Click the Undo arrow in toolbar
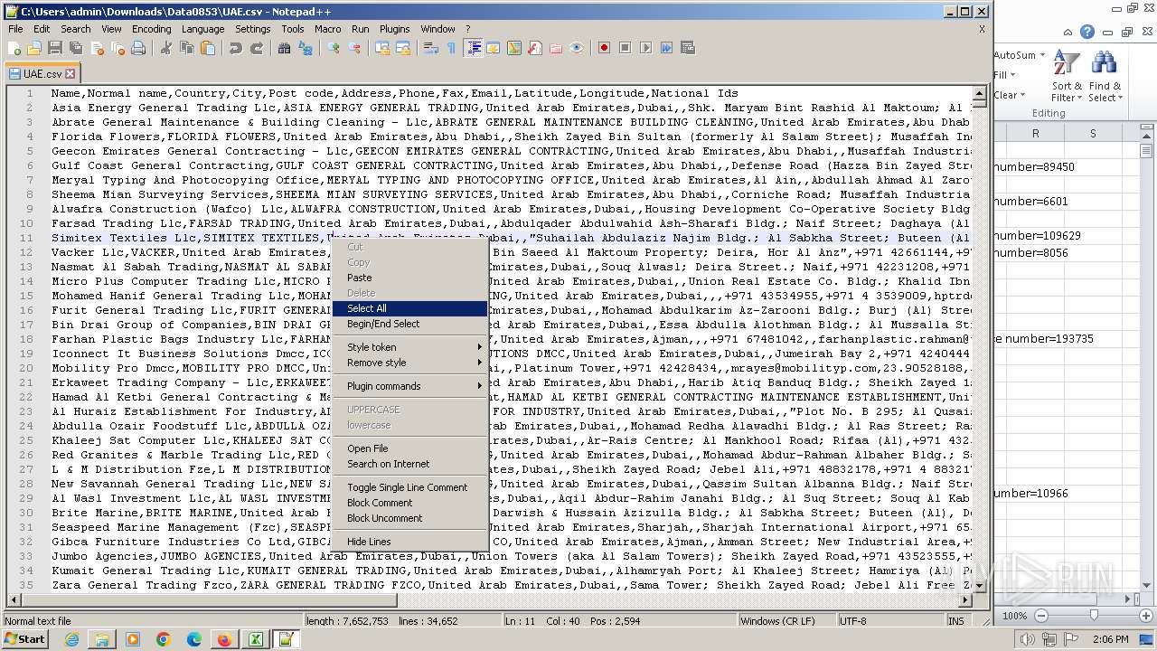Screen dimensions: 1157x651 pyautogui.click(x=236, y=48)
